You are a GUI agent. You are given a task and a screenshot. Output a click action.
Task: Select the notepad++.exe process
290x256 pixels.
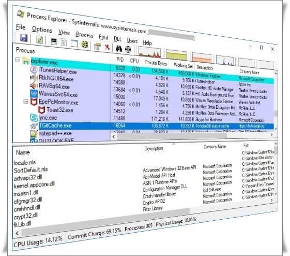[55, 134]
